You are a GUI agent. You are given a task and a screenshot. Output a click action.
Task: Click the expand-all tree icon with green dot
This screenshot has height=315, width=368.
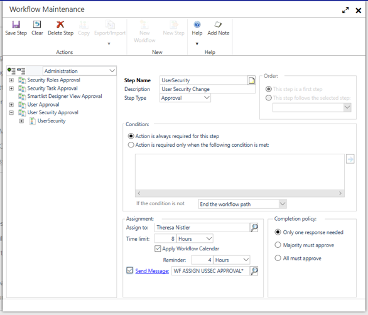pyautogui.click(x=11, y=71)
